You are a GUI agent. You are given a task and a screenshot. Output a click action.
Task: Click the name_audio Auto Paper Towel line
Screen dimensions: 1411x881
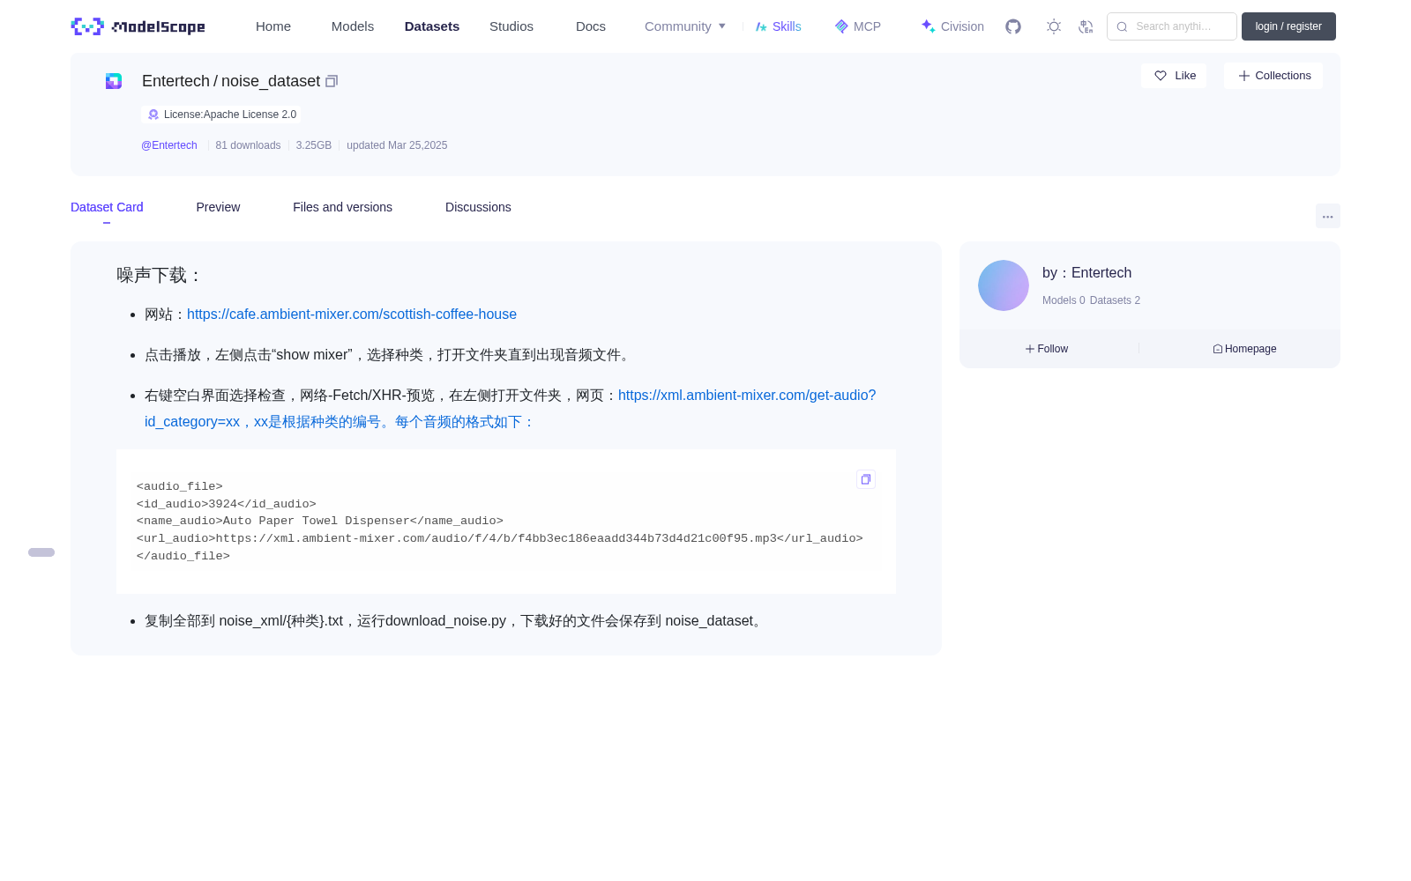tap(319, 521)
